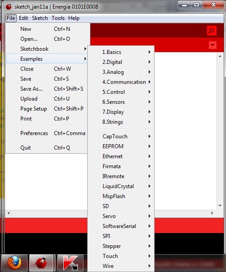
Task: Switch to Firefox in the taskbar
Action: tap(14, 263)
